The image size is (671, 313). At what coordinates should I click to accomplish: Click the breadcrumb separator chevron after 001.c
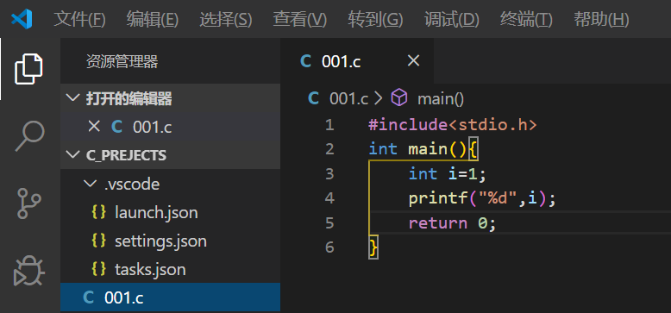378,99
